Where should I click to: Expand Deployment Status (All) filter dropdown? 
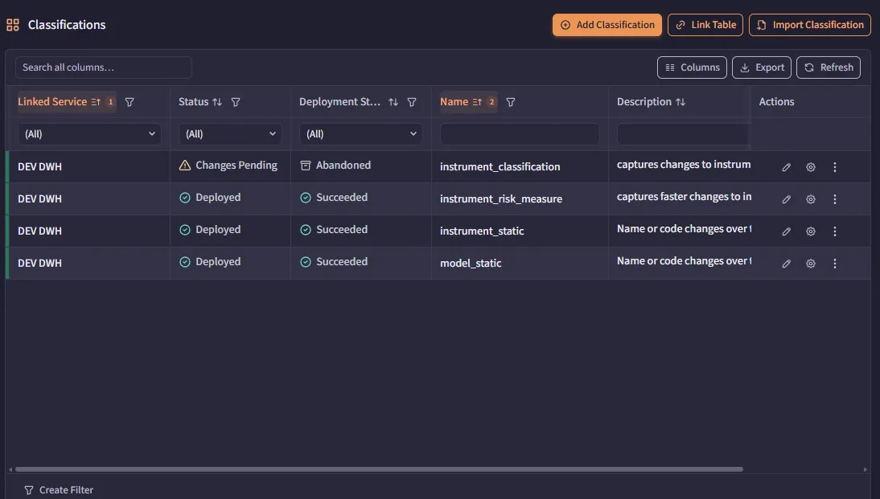coord(360,134)
